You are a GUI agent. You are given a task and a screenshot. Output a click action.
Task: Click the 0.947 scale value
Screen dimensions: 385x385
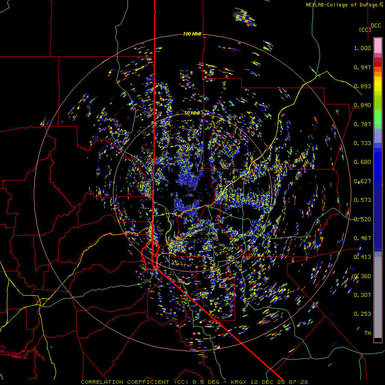pos(362,67)
